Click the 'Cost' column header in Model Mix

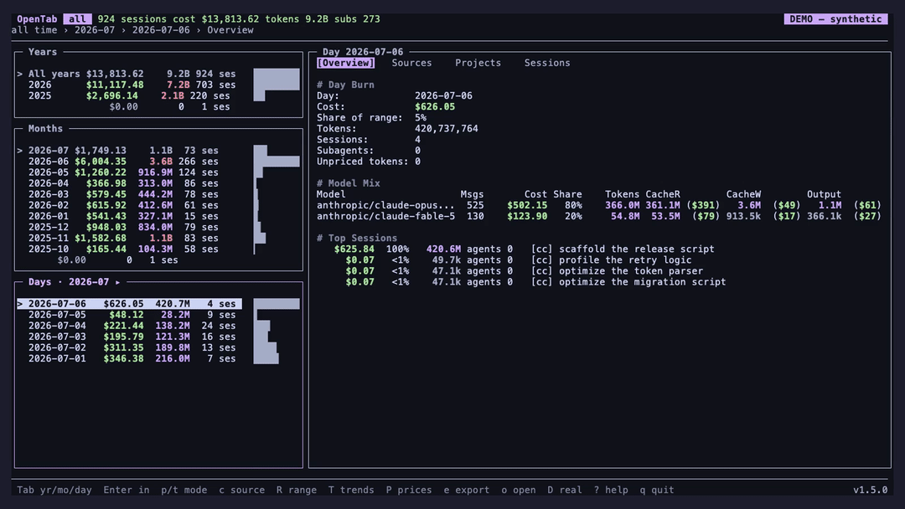[535, 194]
